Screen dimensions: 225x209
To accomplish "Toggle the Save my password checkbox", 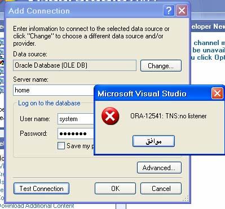I will coord(61,146).
